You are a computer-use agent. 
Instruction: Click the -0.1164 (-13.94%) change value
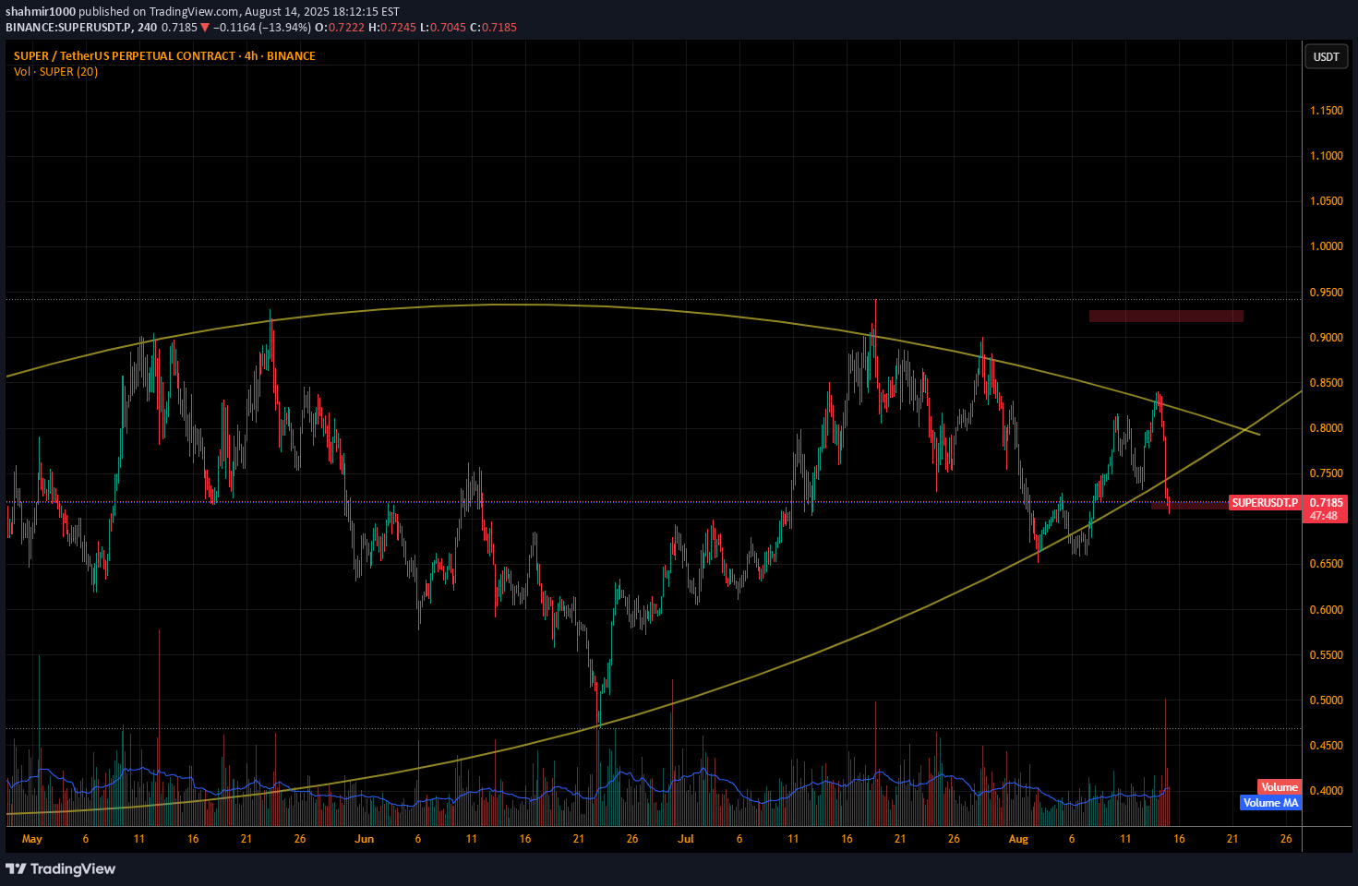[262, 28]
